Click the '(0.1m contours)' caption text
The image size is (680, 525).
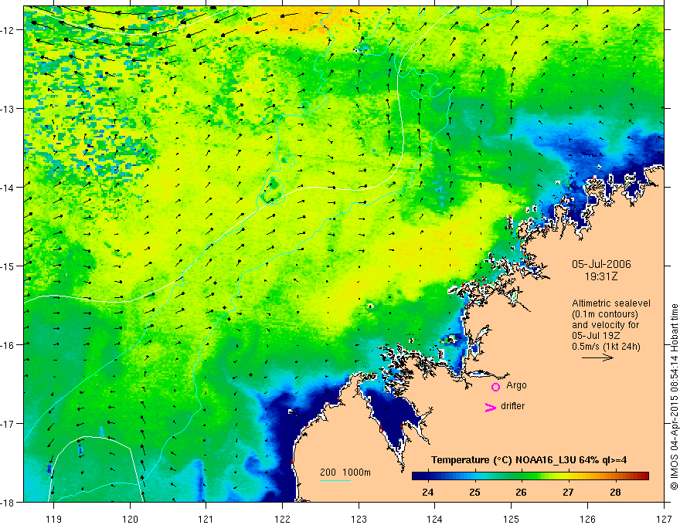pos(605,314)
